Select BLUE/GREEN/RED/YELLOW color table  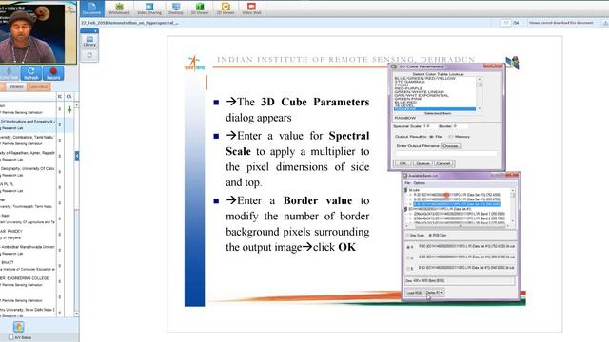424,78
